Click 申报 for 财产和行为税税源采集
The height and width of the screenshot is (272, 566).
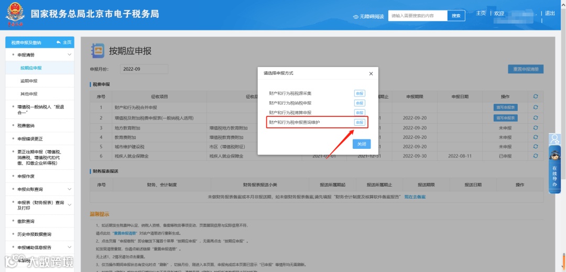pyautogui.click(x=360, y=93)
